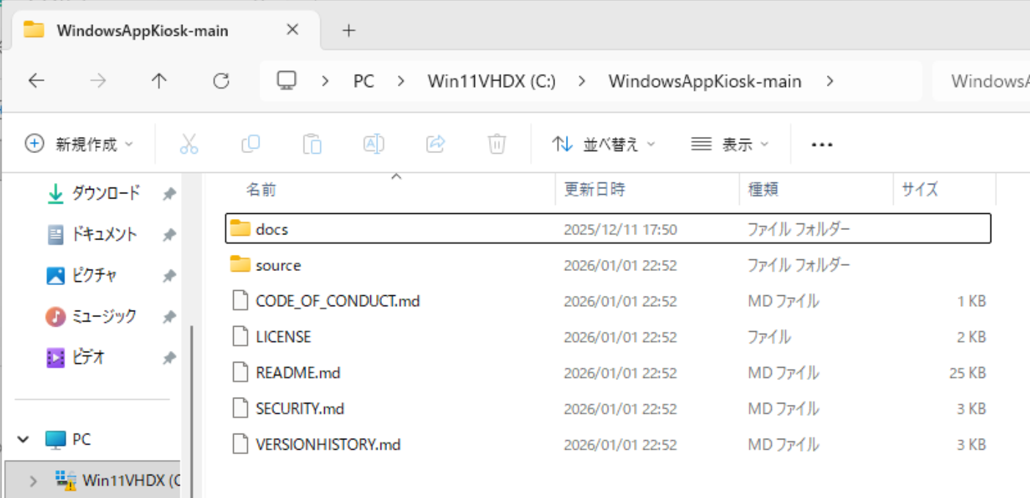
Task: Click the Copy icon in toolbar
Action: click(251, 144)
